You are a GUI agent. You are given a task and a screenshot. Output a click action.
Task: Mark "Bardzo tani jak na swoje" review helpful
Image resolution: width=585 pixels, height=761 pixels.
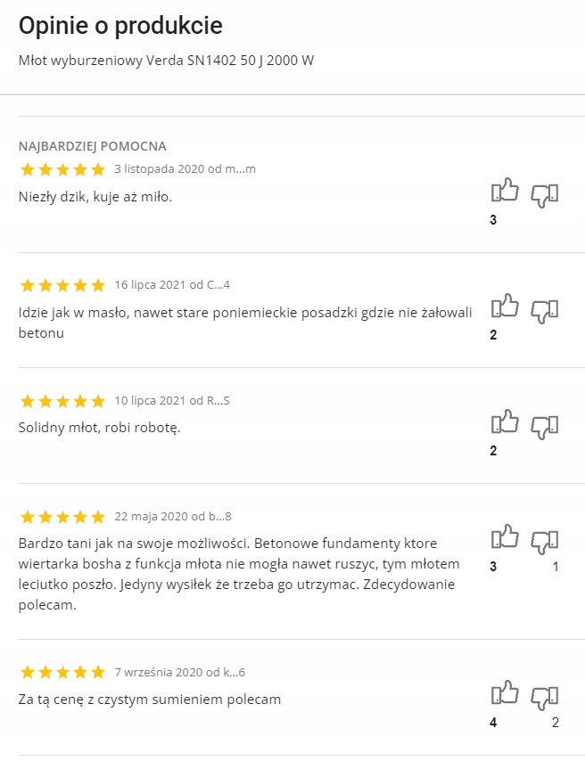505,538
